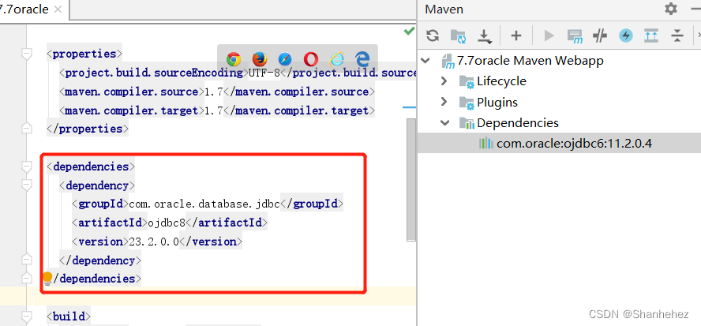Click the plus icon to add Maven project

point(516,36)
